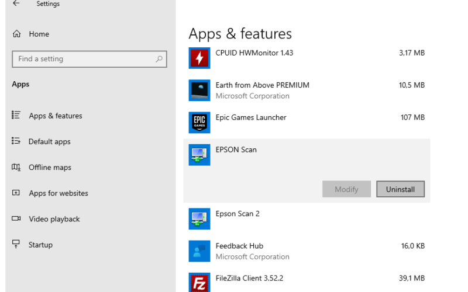This screenshot has height=292, width=468.
Task: Click the 107 MB size value
Action: point(412,117)
